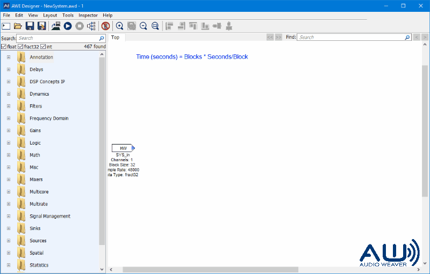Expand the Delays folder
The width and height of the screenshot is (430, 274).
click(9, 69)
